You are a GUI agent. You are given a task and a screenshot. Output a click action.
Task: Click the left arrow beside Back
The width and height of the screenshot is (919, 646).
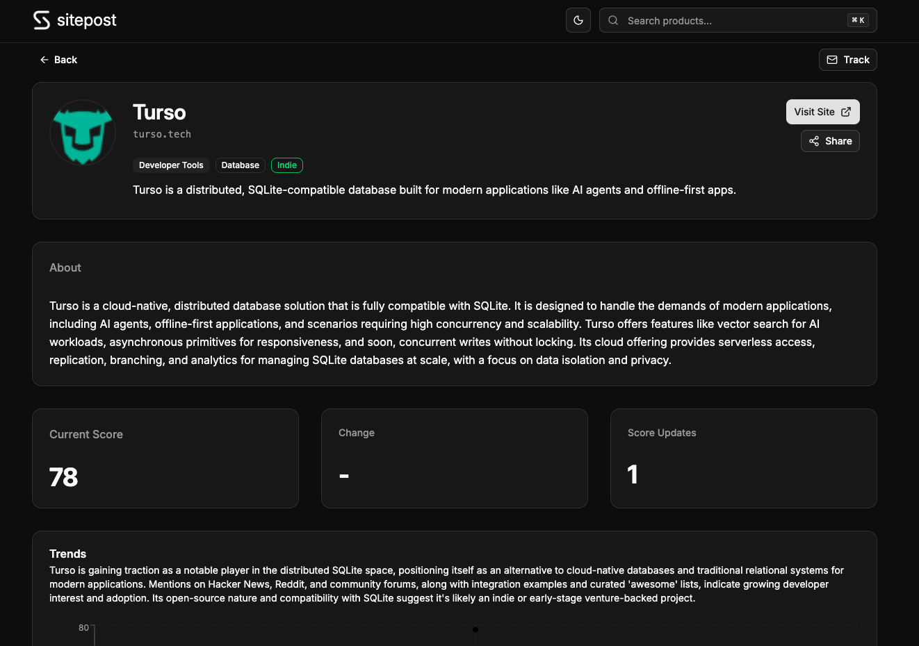[44, 60]
